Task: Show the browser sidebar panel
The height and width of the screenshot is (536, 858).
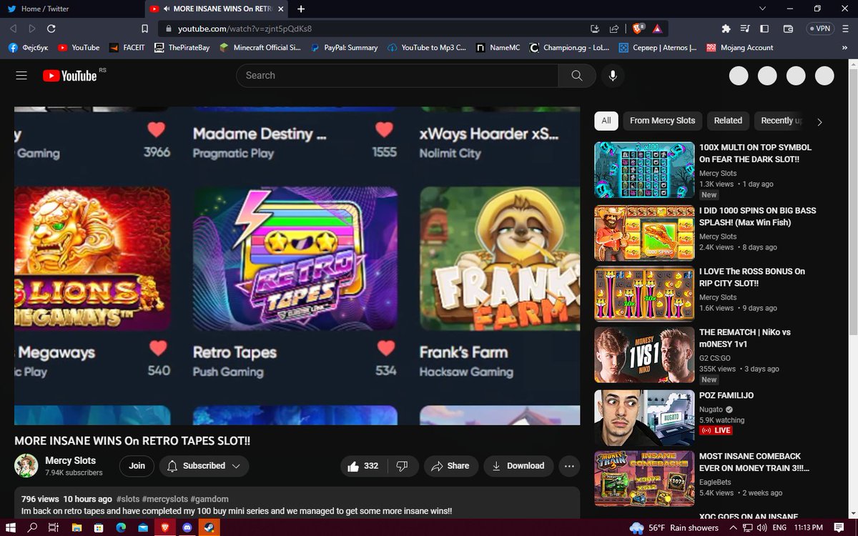Action: 764,29
